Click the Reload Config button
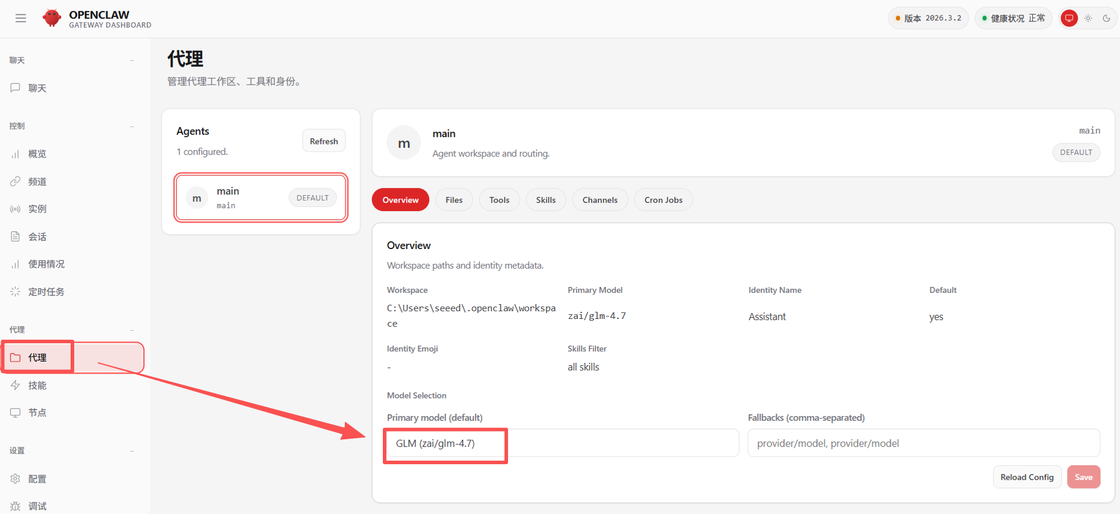Viewport: 1120px width, 514px height. pyautogui.click(x=1026, y=477)
